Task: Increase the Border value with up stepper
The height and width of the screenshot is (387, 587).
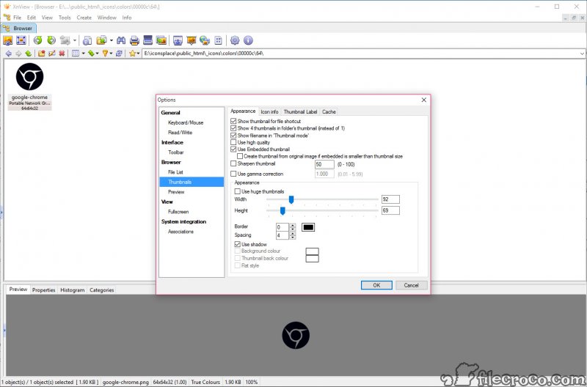Action: tap(292, 225)
